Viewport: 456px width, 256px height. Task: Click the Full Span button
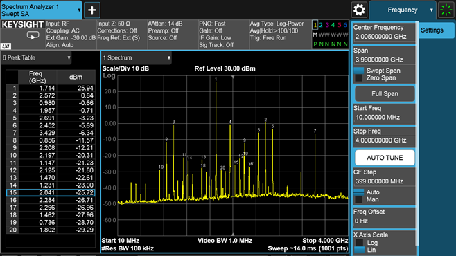coord(385,93)
